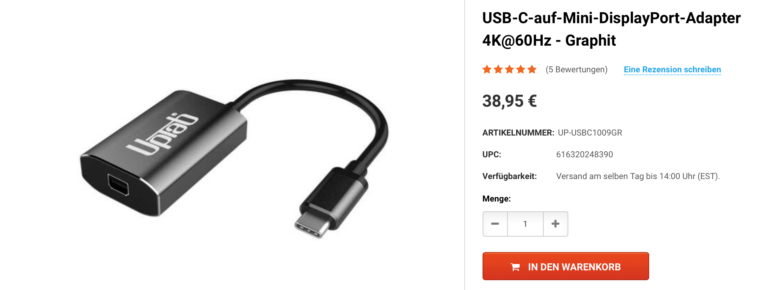This screenshot has width=769, height=290.
Task: Click the fifth orange rating star
Action: click(x=532, y=70)
